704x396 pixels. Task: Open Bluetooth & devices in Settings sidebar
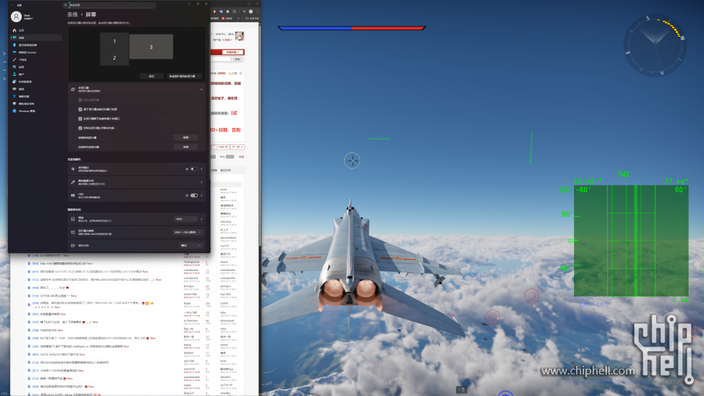coord(36,45)
